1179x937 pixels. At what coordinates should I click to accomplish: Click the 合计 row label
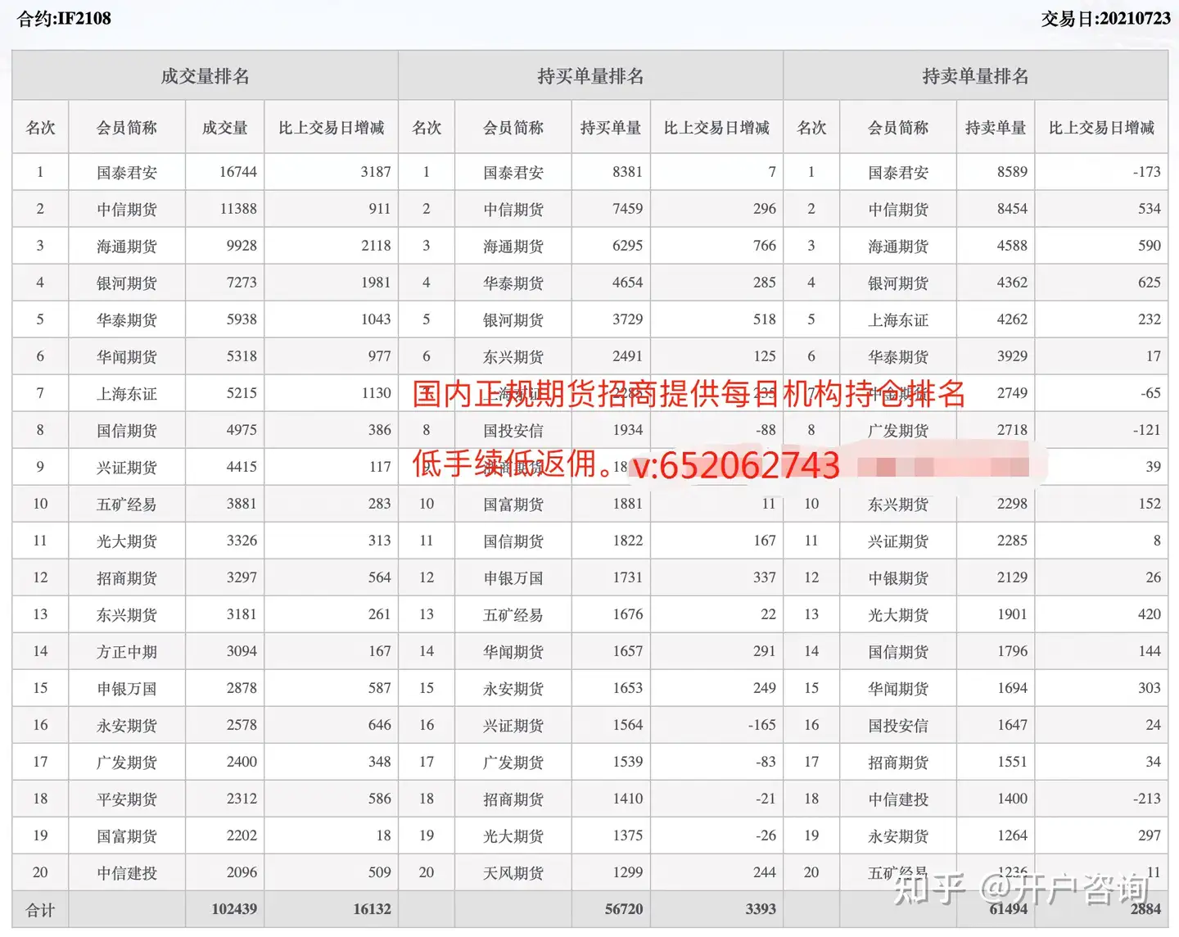point(40,910)
